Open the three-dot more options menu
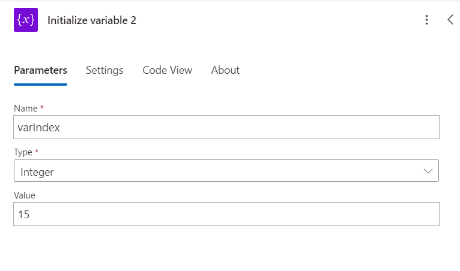 (426, 20)
